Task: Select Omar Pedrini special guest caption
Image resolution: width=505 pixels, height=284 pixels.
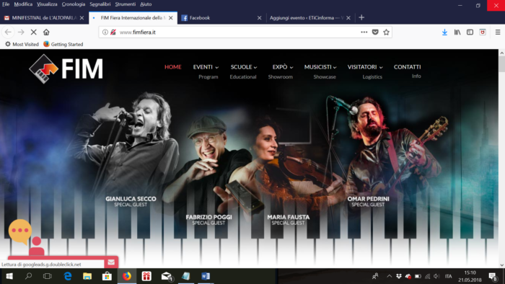Action: [368, 201]
